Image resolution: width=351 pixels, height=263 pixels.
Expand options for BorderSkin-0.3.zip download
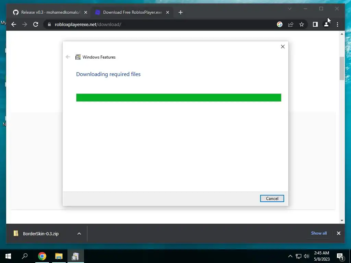[79, 234]
